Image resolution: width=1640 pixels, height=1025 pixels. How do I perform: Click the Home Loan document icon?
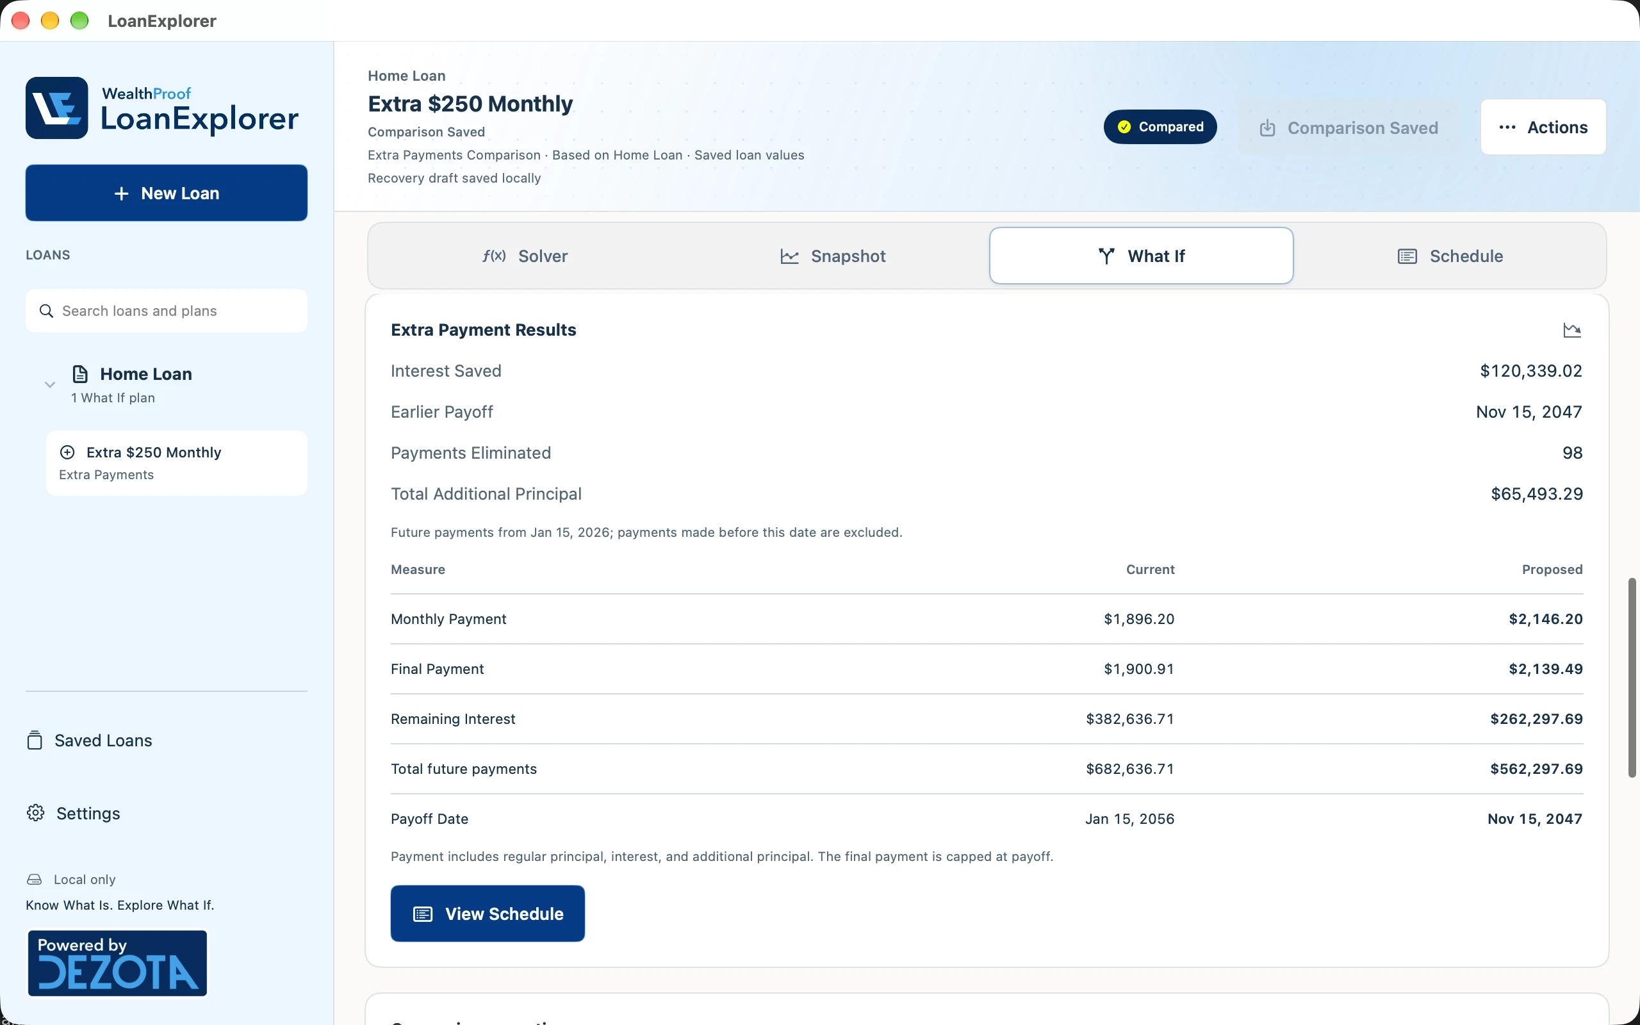point(80,373)
